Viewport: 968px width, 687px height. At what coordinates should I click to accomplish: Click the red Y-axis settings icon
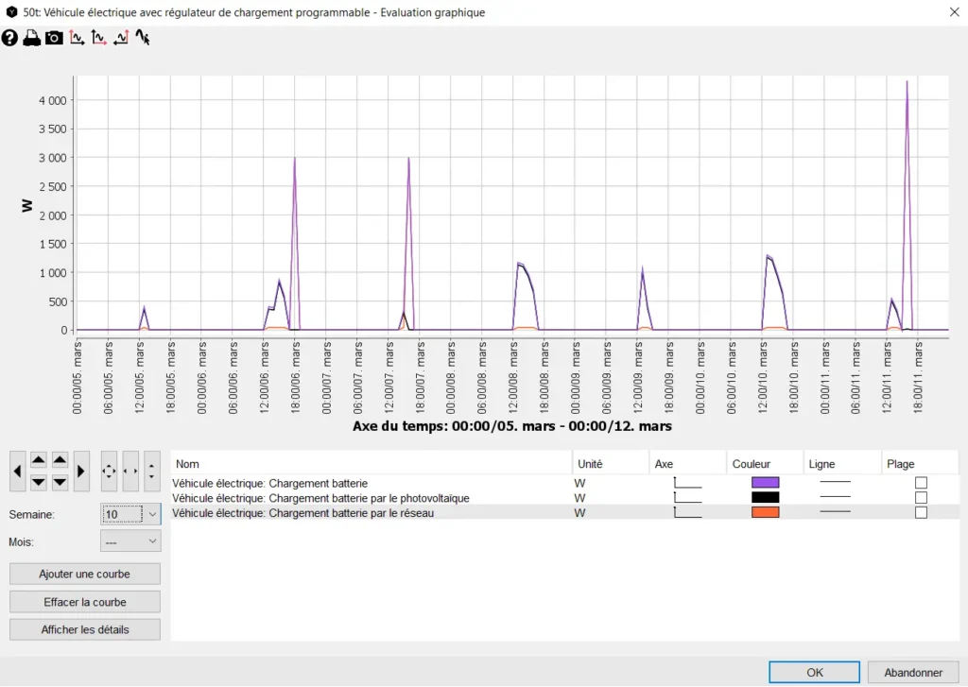78,38
